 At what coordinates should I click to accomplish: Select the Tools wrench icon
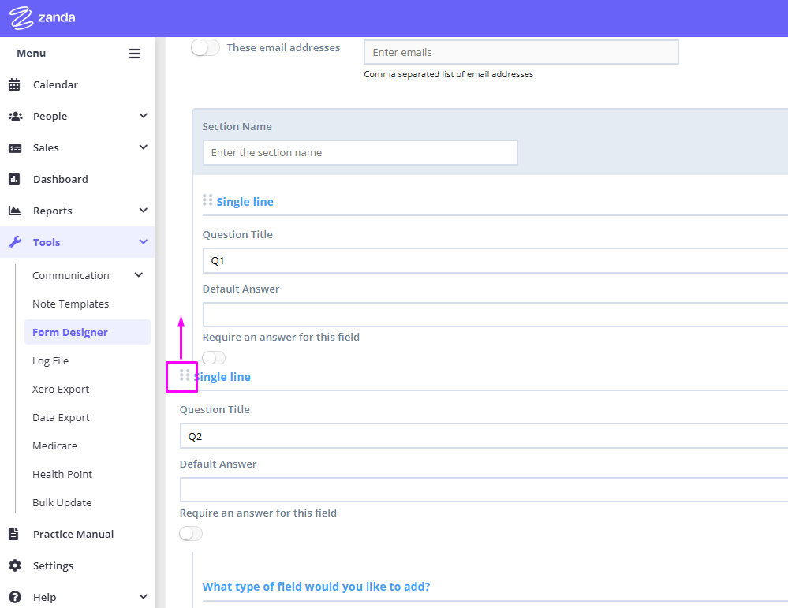pyautogui.click(x=15, y=242)
